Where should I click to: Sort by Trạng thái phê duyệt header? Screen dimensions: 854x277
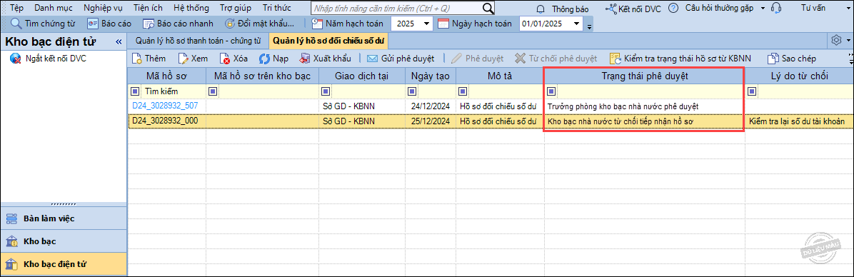(x=644, y=76)
